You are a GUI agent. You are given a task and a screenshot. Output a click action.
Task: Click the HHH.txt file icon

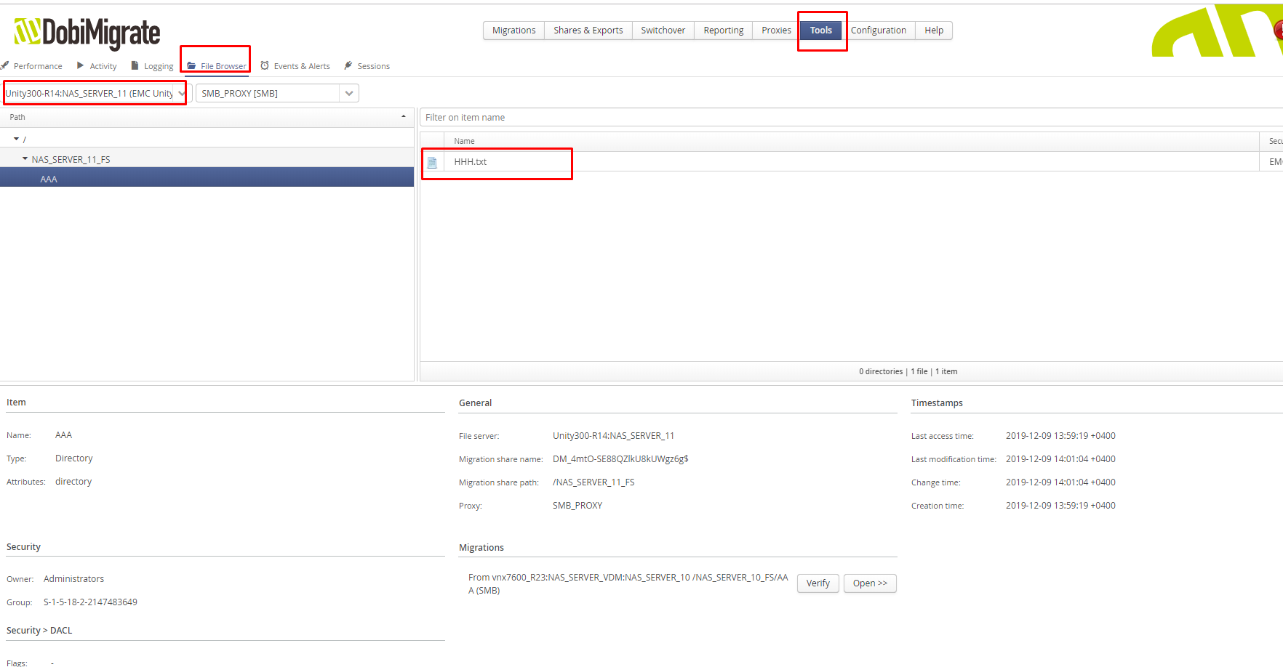coord(433,162)
